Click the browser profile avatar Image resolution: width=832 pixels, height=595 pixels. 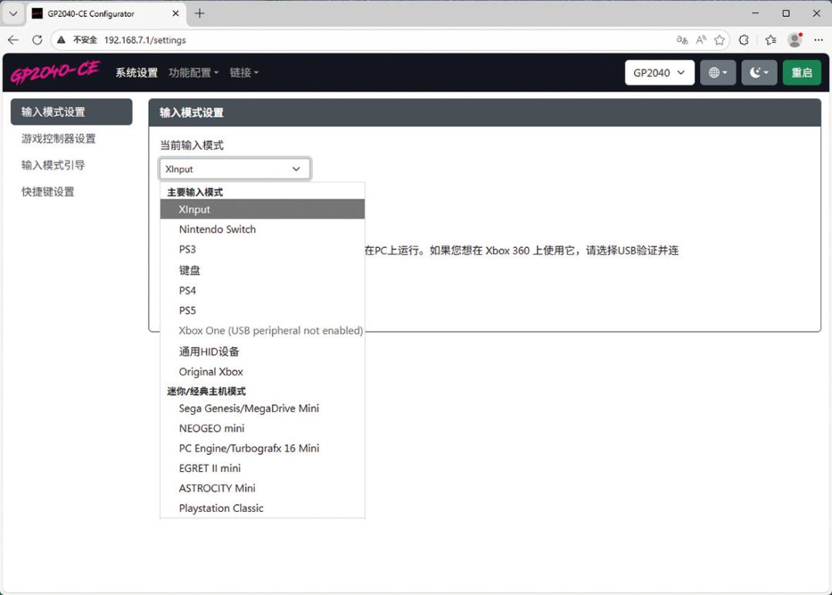coord(795,40)
